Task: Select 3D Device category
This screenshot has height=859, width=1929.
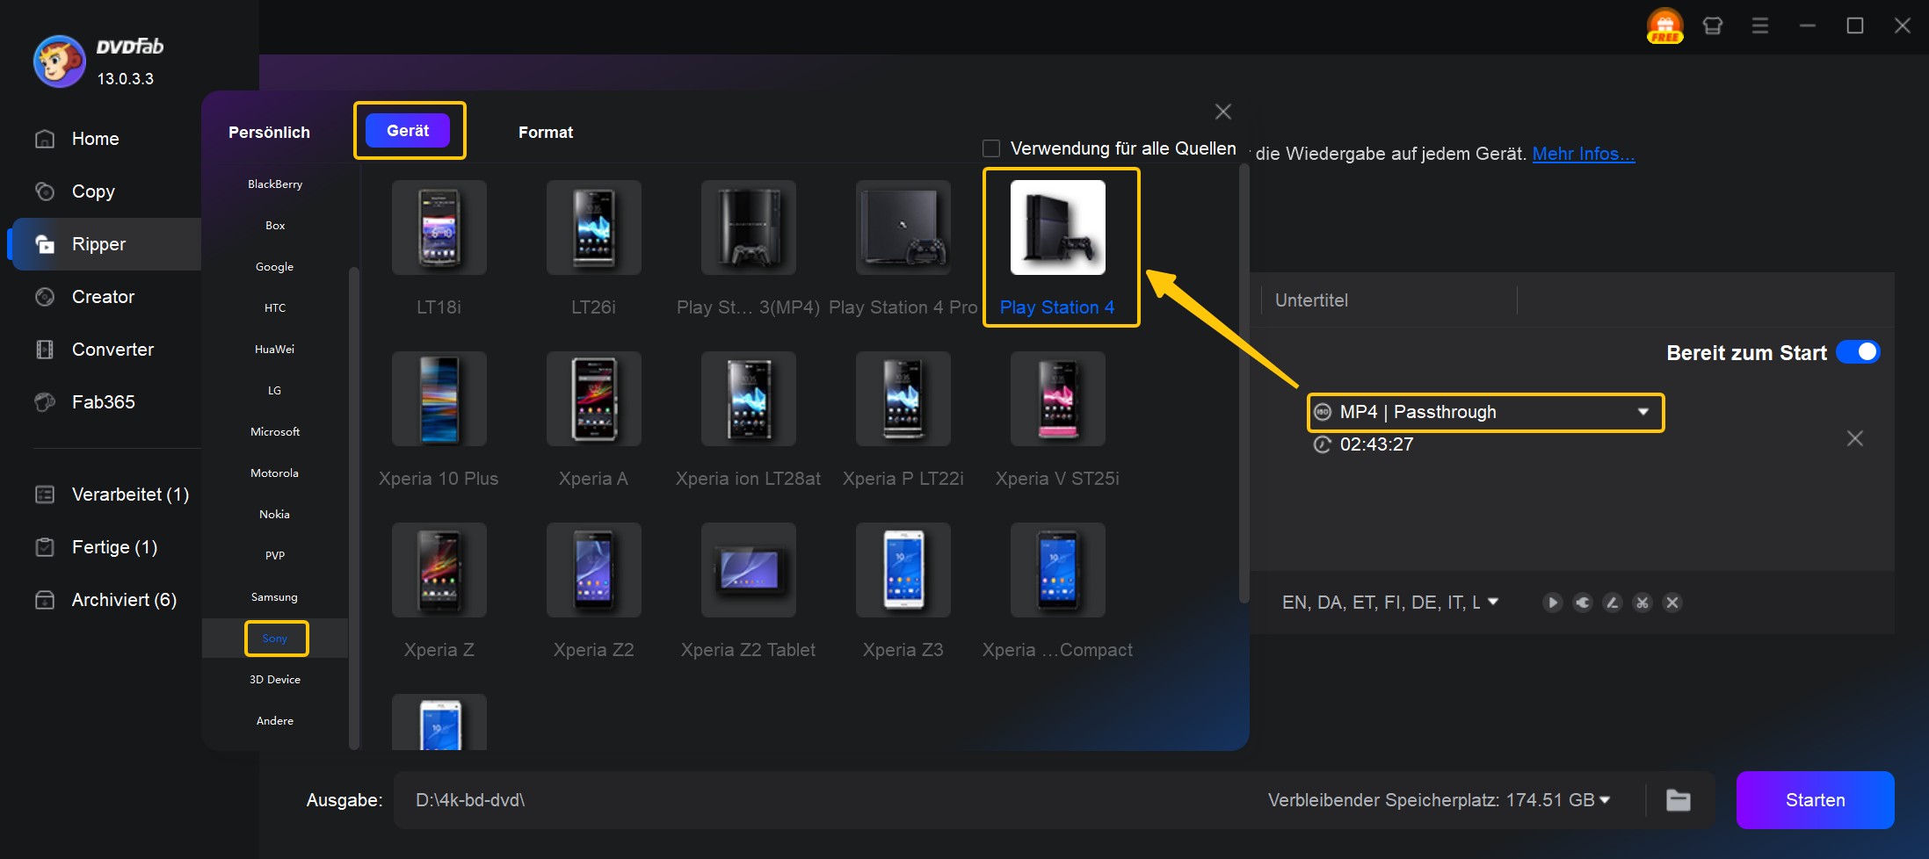Action: click(x=275, y=680)
